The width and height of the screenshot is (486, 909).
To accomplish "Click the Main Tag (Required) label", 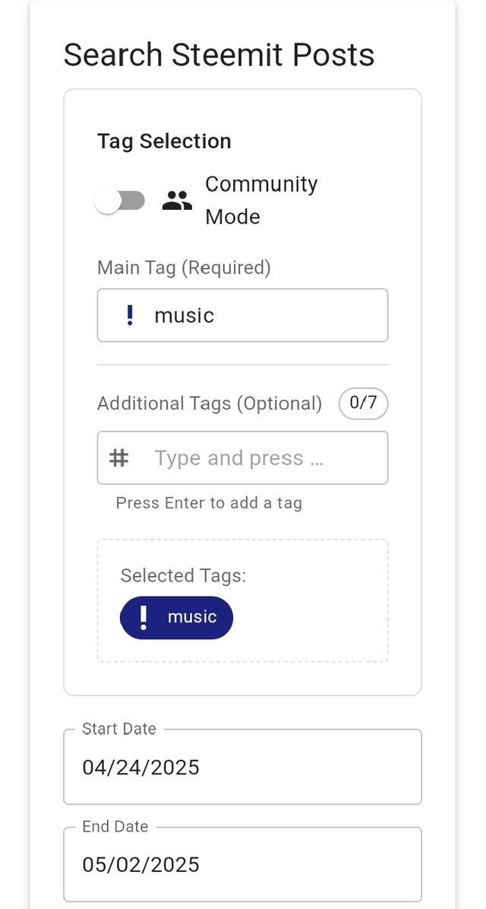I will (185, 268).
